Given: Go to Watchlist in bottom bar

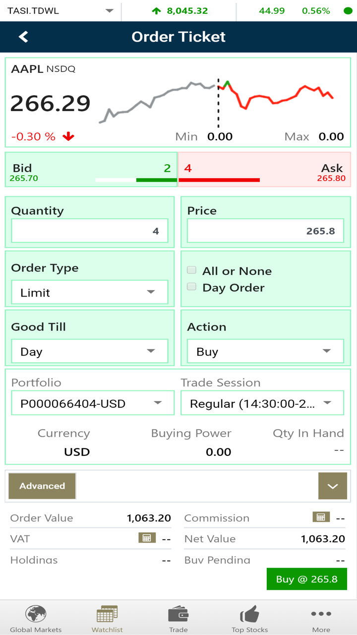Looking at the screenshot, I should [x=107, y=619].
